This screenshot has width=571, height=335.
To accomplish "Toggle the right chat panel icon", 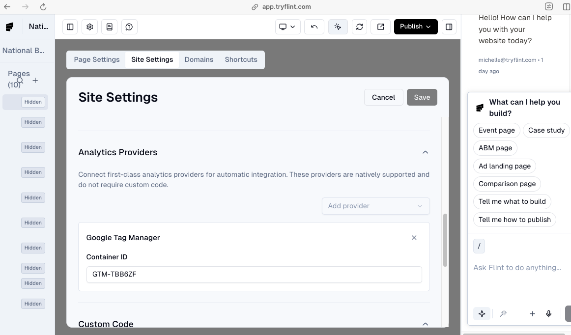I will coord(449,27).
